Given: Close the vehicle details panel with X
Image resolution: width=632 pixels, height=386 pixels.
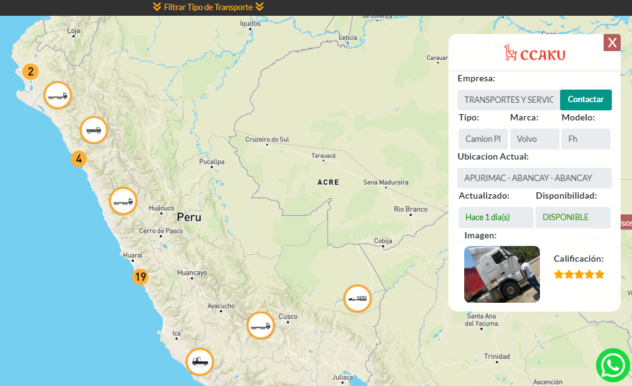Looking at the screenshot, I should click(x=612, y=43).
